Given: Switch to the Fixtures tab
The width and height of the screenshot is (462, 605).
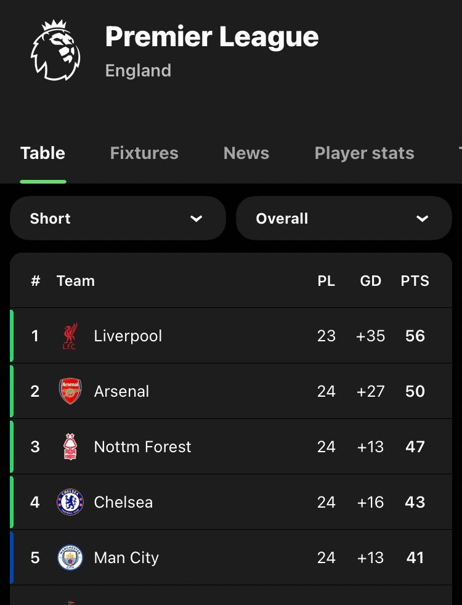Looking at the screenshot, I should click(x=144, y=153).
